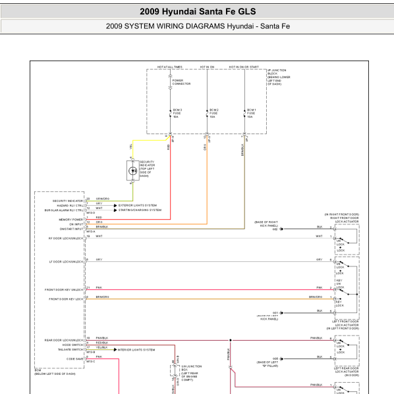This screenshot has width=394, height=394.
Task: Click the "M13-A" connector label
Action: (91, 232)
